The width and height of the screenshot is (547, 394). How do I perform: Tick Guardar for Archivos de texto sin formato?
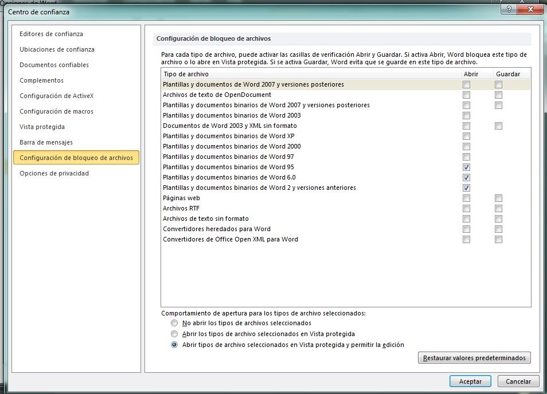[x=498, y=219]
